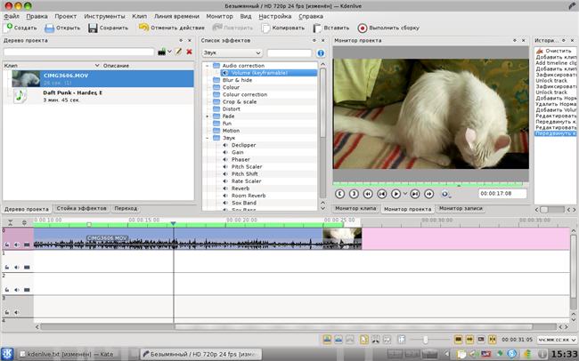Collapse the Audio correction folder

208,66
